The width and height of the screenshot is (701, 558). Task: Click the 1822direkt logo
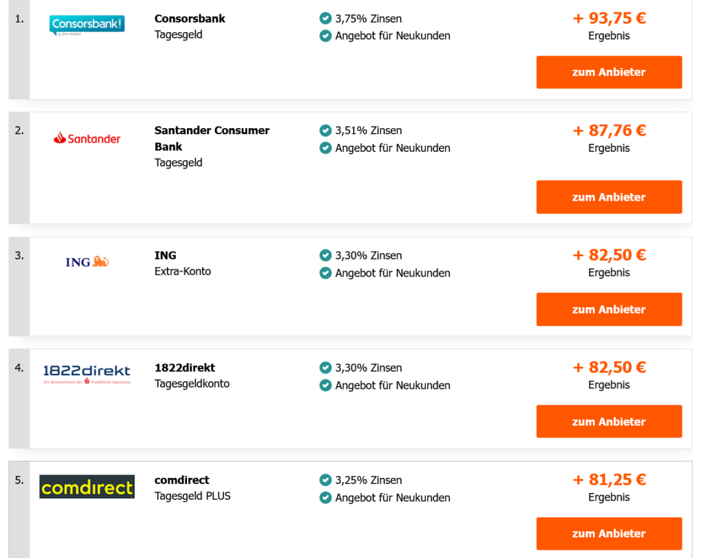86,374
